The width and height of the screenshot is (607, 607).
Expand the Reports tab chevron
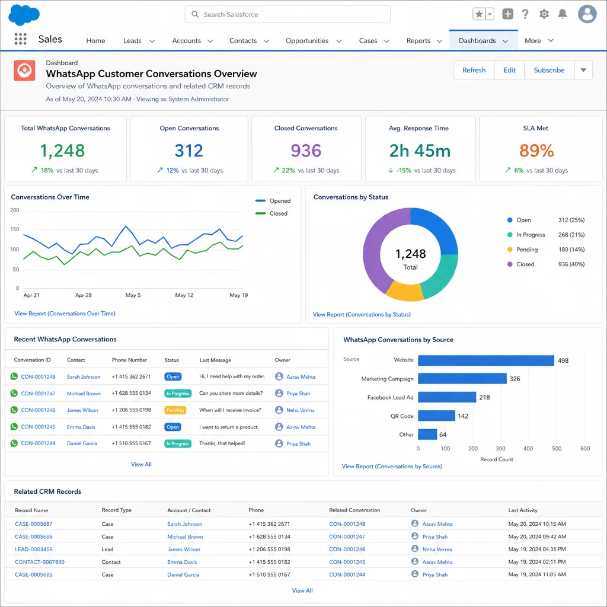[439, 41]
